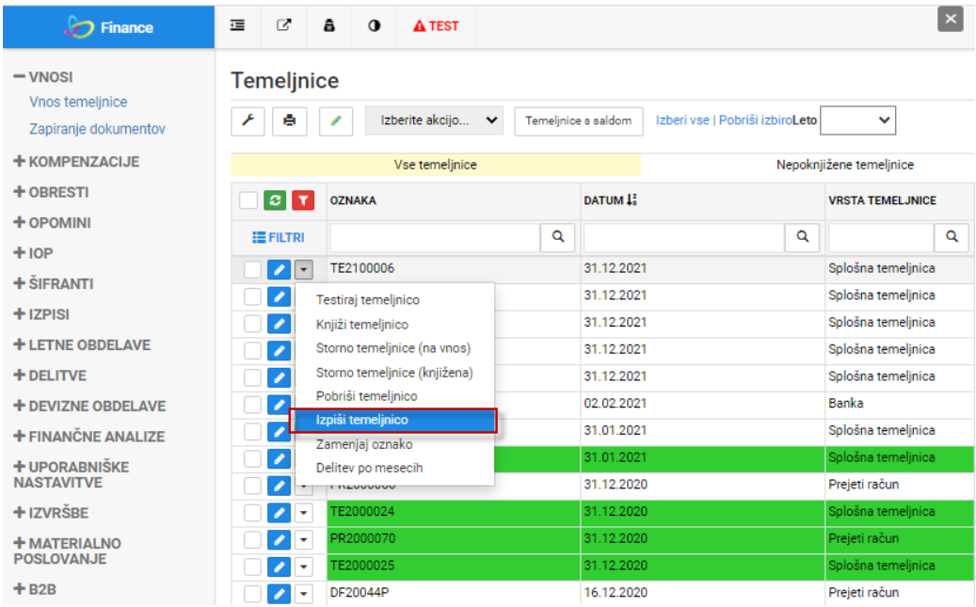Viewport: 976px width, 607px height.
Task: Check the select-all header checkbox
Action: 248,200
